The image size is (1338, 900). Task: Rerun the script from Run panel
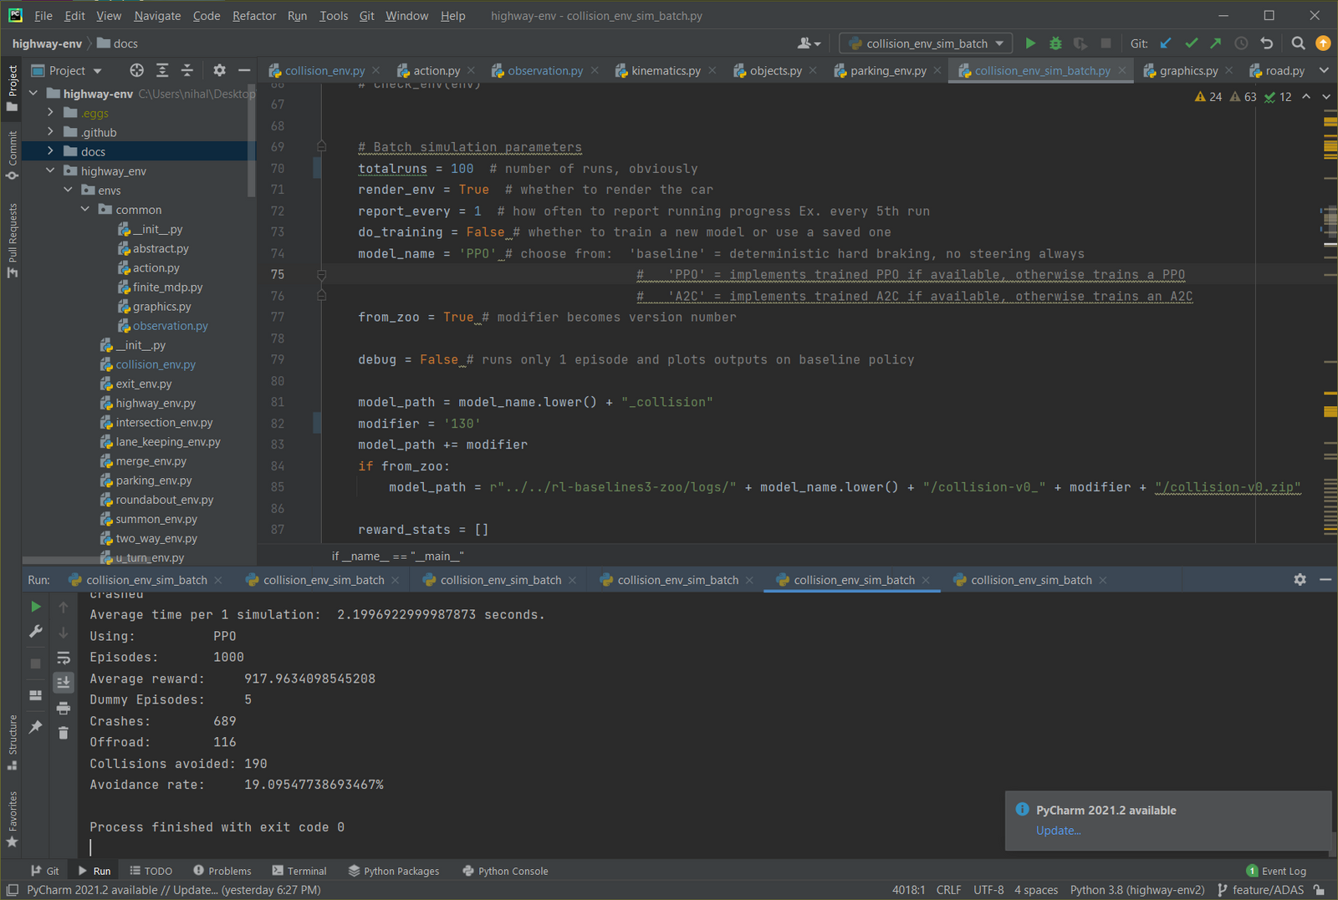coord(36,607)
